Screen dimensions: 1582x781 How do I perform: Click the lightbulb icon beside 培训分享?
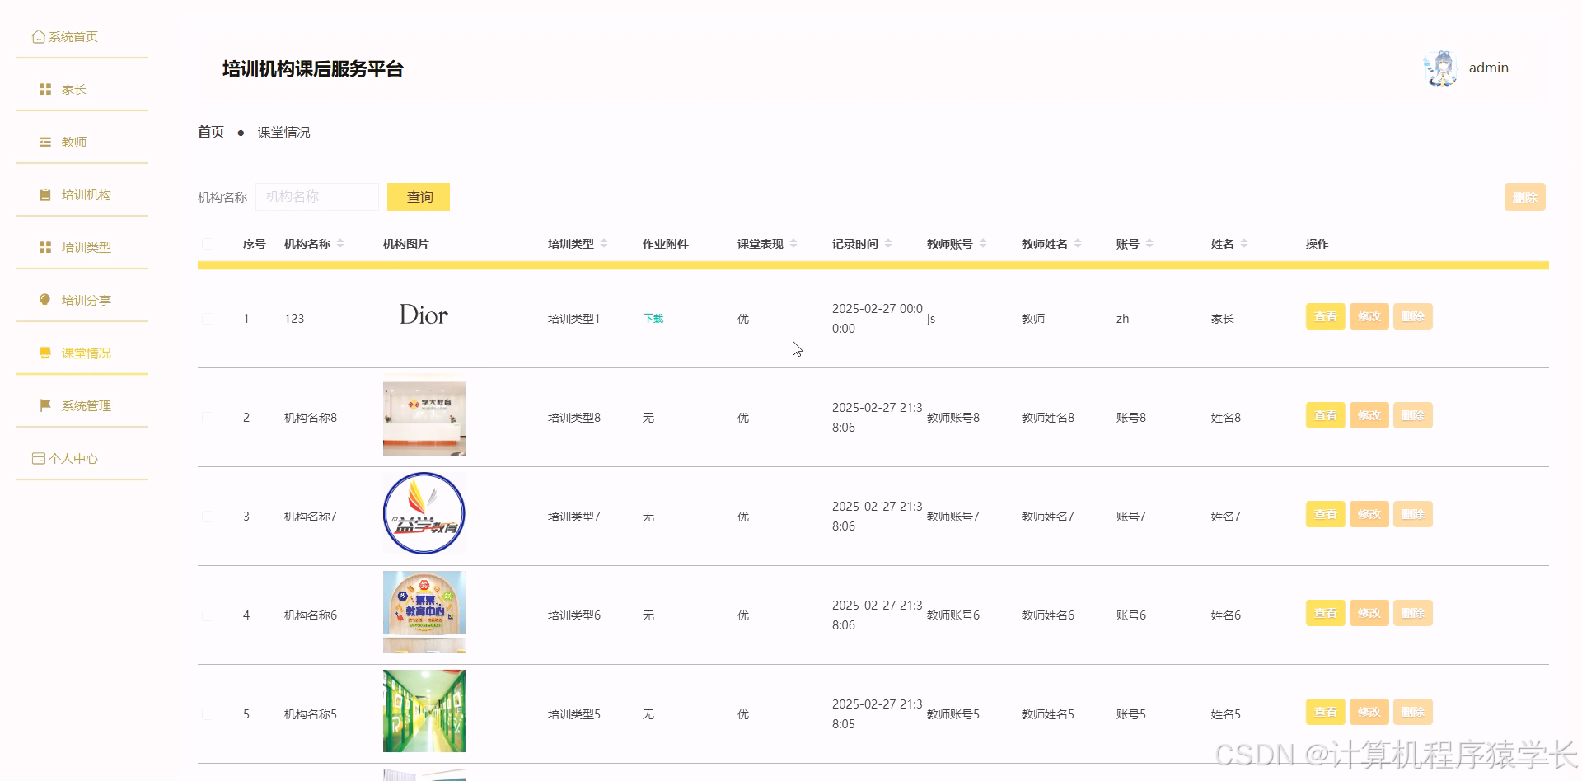45,300
